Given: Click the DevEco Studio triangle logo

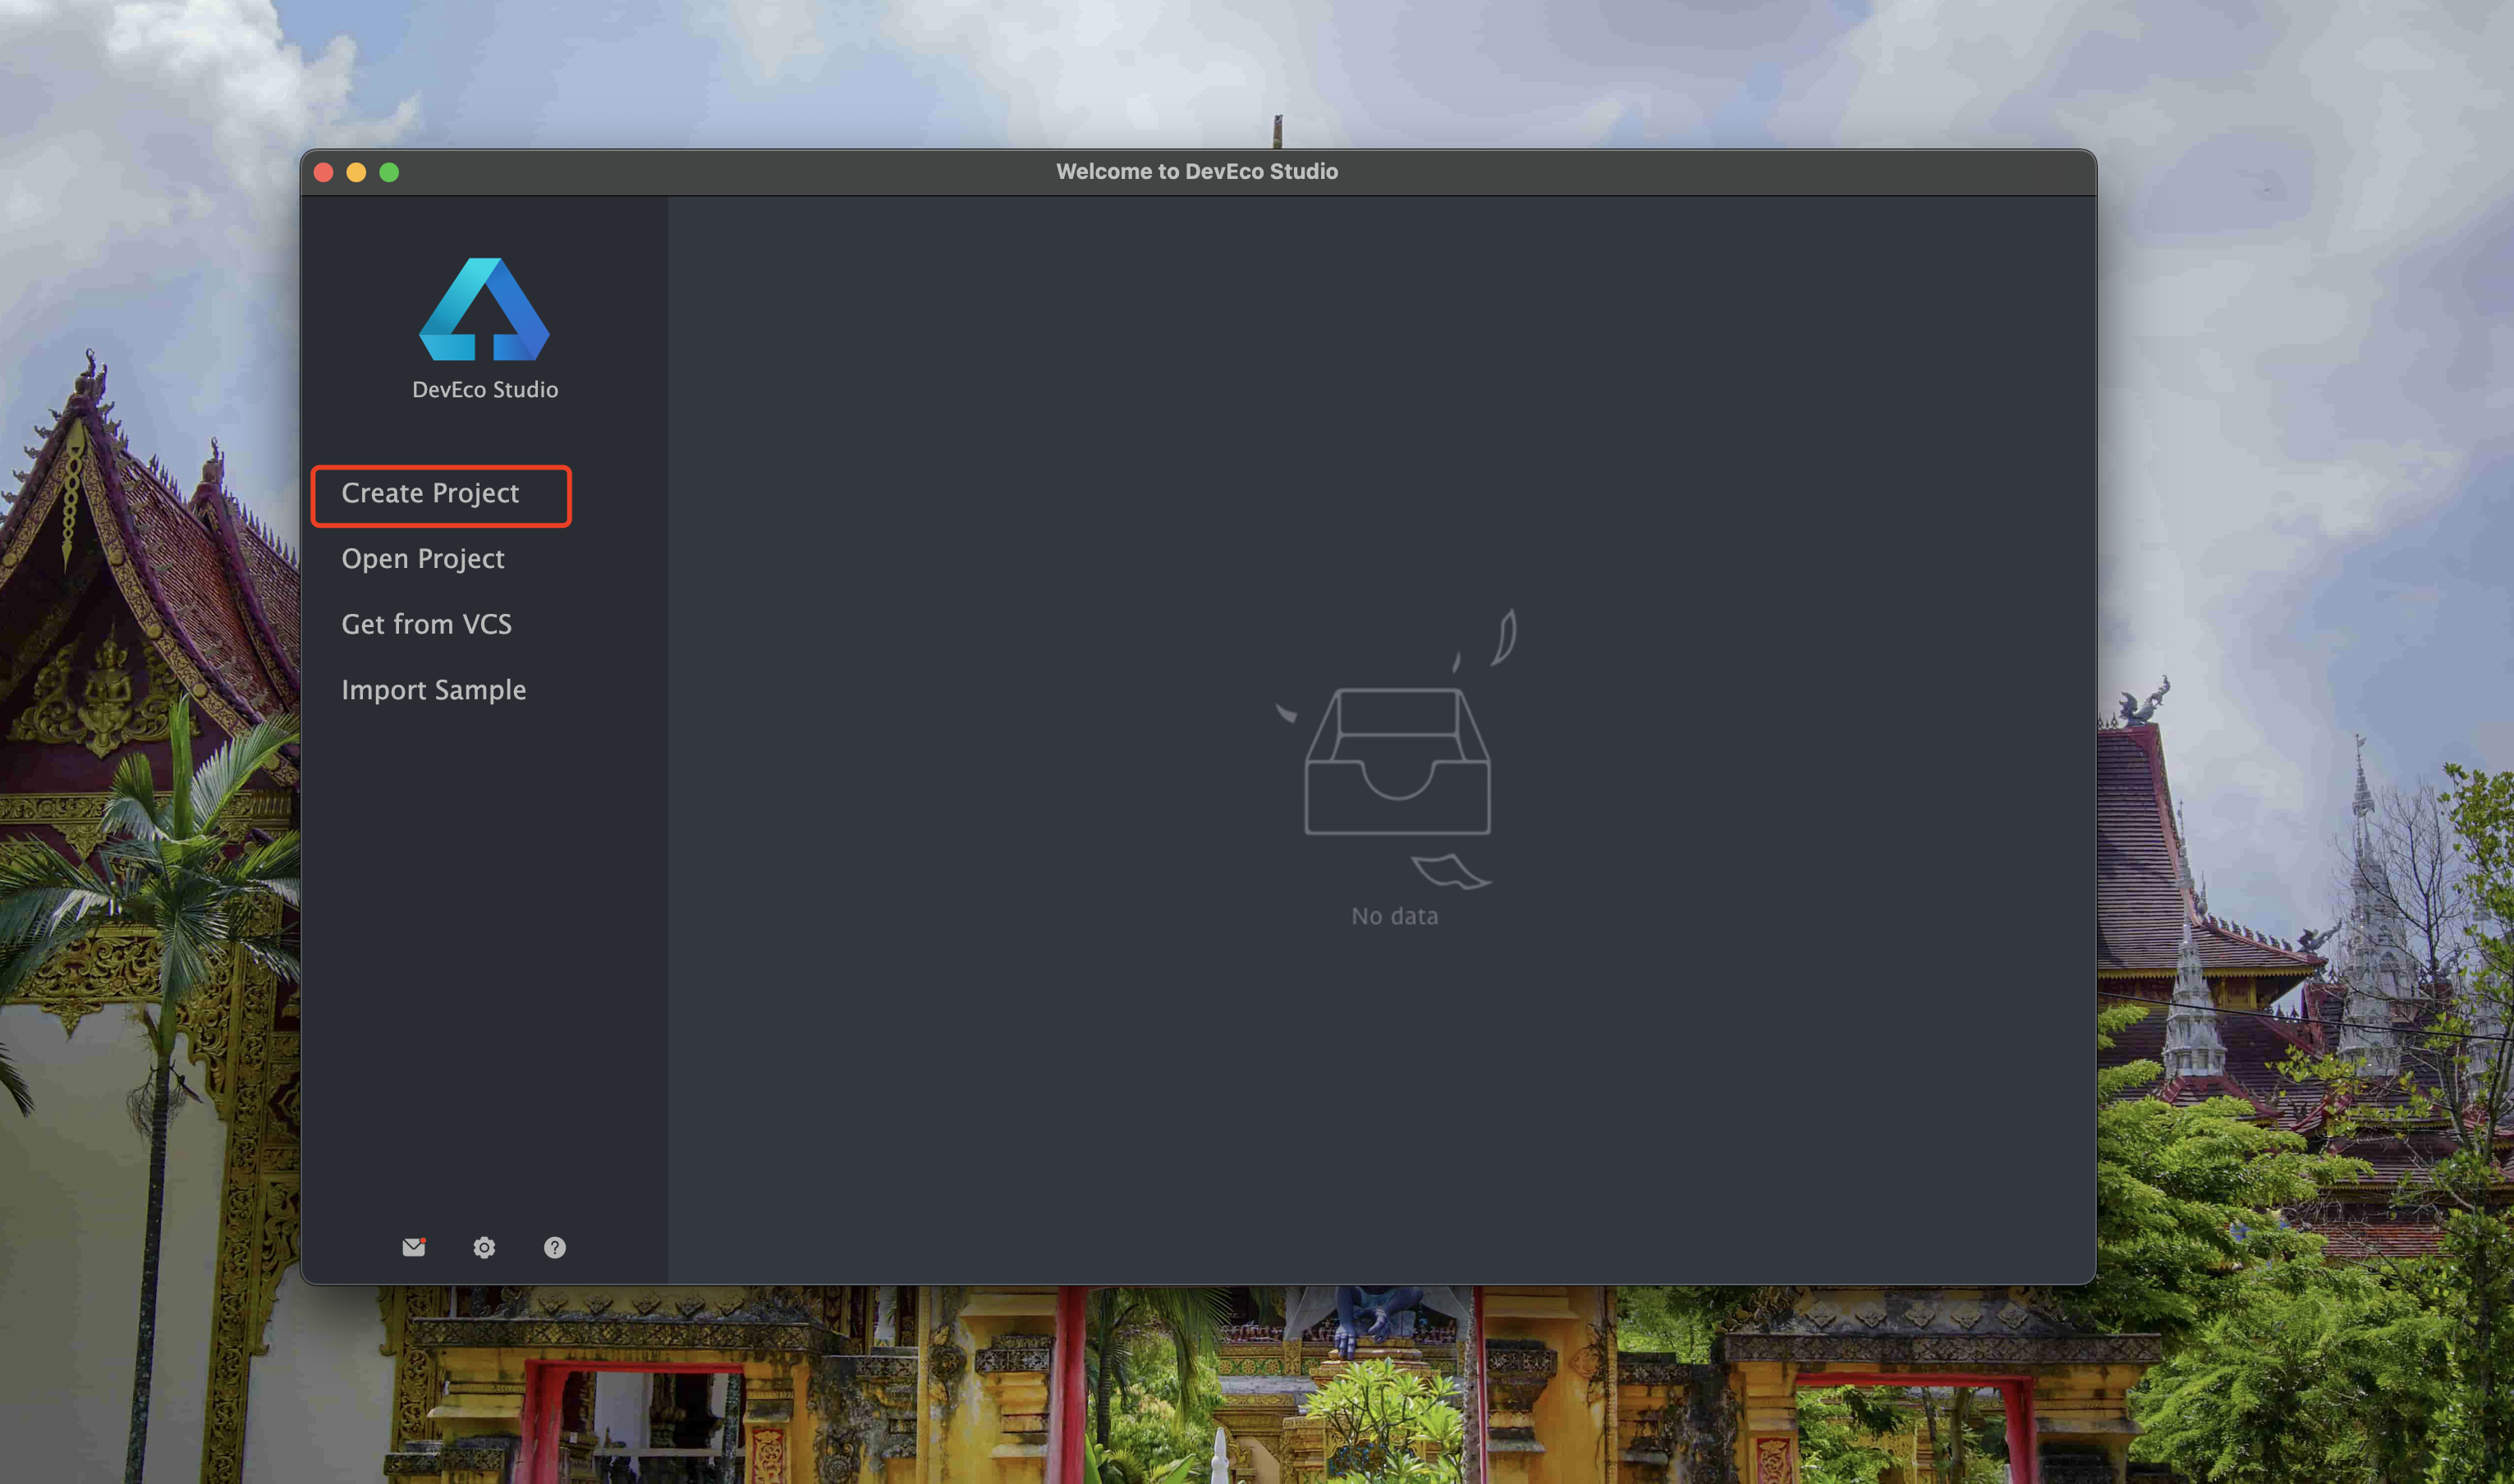Looking at the screenshot, I should (x=484, y=309).
